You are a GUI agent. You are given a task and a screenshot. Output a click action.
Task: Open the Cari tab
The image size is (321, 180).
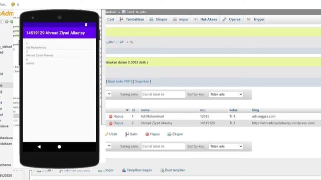pos(110,19)
